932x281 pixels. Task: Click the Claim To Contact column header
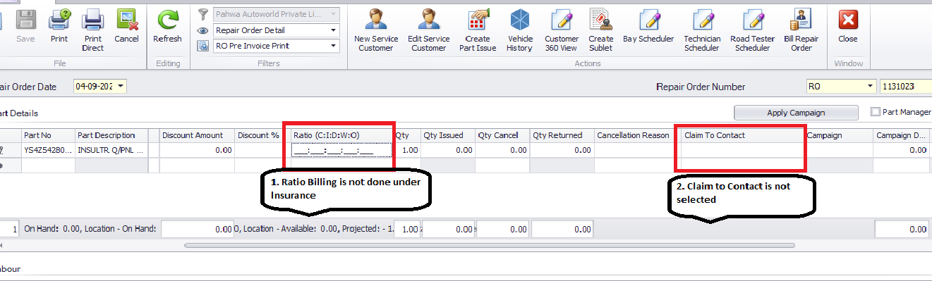click(743, 135)
